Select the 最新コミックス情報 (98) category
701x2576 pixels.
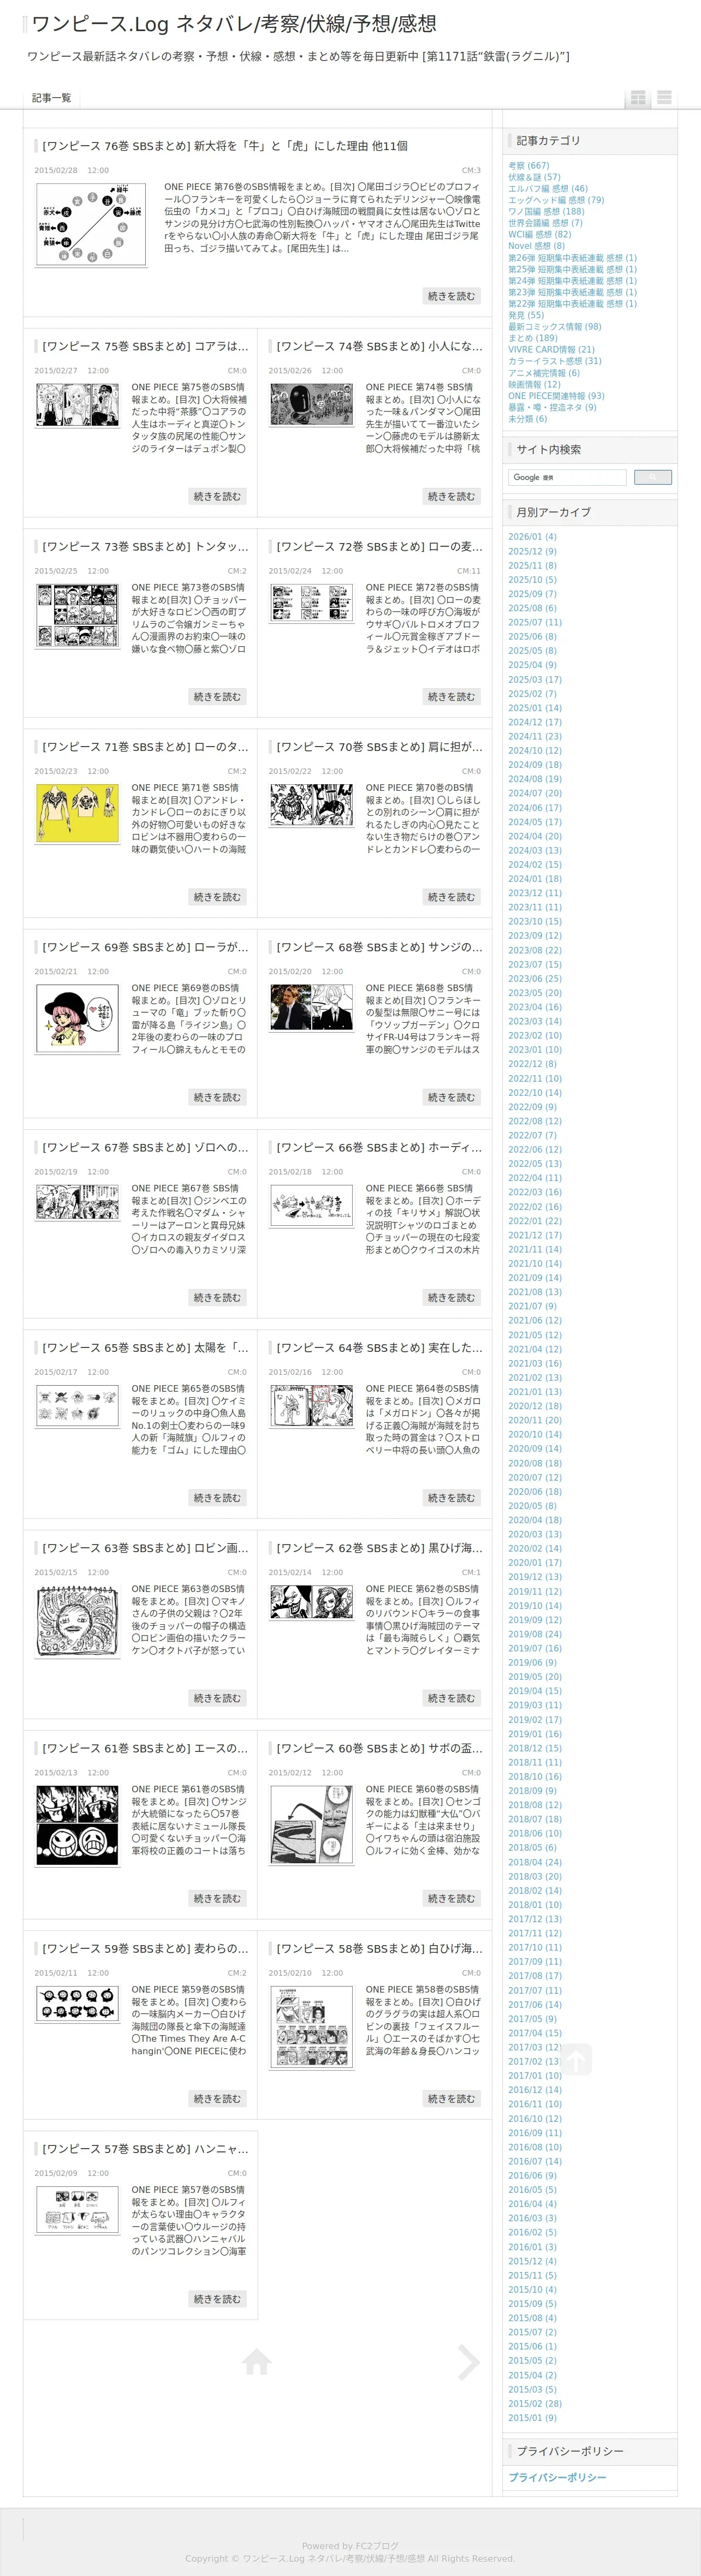[x=555, y=327]
